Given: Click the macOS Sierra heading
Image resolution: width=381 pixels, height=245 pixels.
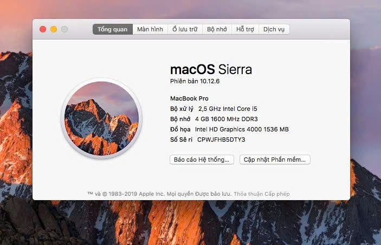Looking at the screenshot, I should click(x=211, y=69).
